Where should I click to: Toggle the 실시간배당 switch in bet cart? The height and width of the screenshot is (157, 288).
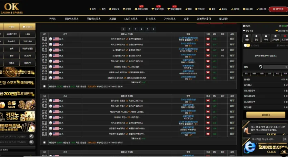[x=247, y=45]
